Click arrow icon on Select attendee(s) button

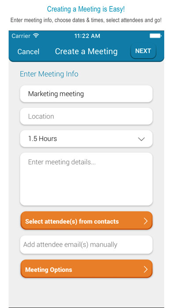pyautogui.click(x=146, y=221)
